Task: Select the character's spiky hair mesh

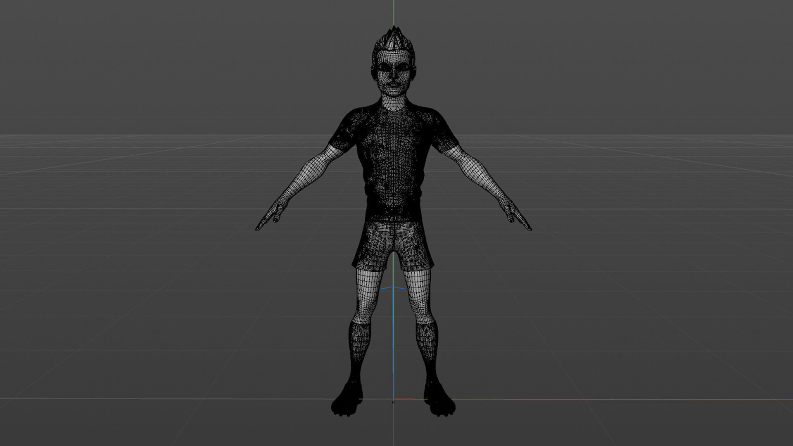Action: (x=394, y=40)
